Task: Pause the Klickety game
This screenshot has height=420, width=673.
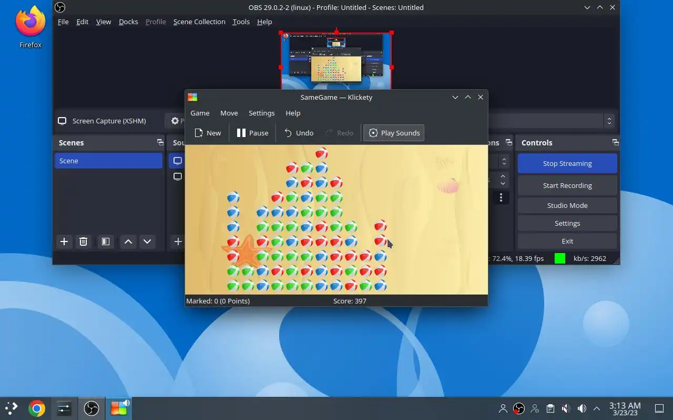Action: point(252,133)
